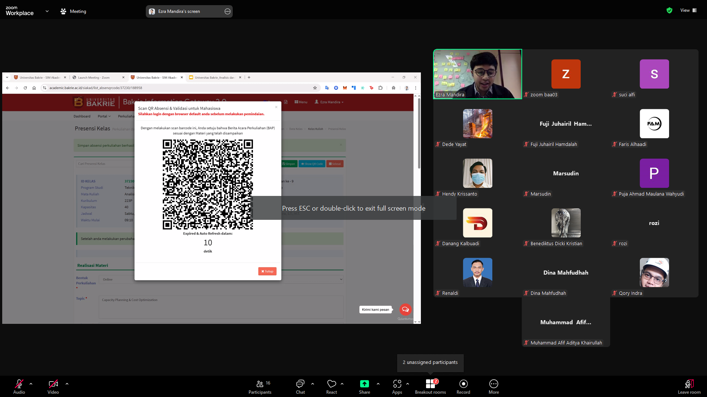
Task: Open the Ezra Mandira account dropdown
Action: [329, 102]
